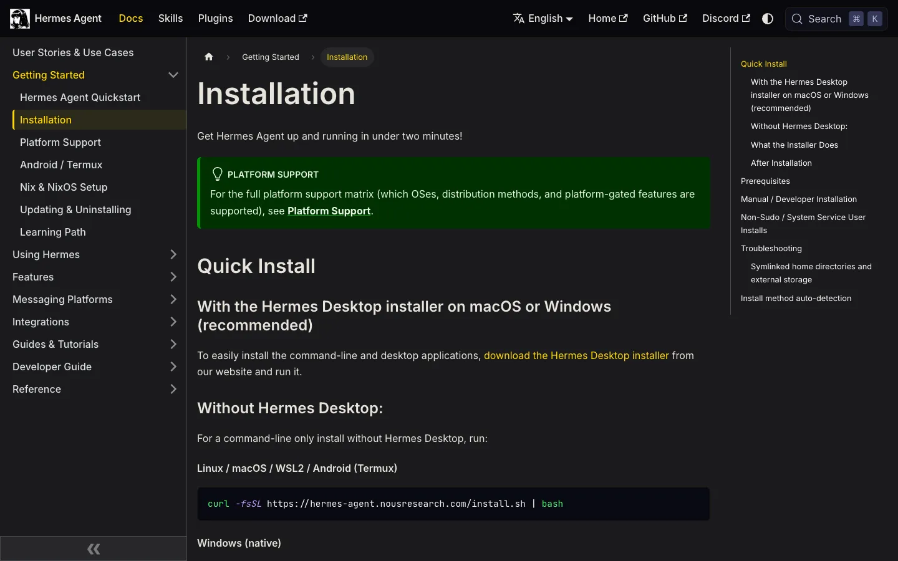898x561 pixels.
Task: Open Hermes Agent Quickstart page
Action: pos(80,97)
